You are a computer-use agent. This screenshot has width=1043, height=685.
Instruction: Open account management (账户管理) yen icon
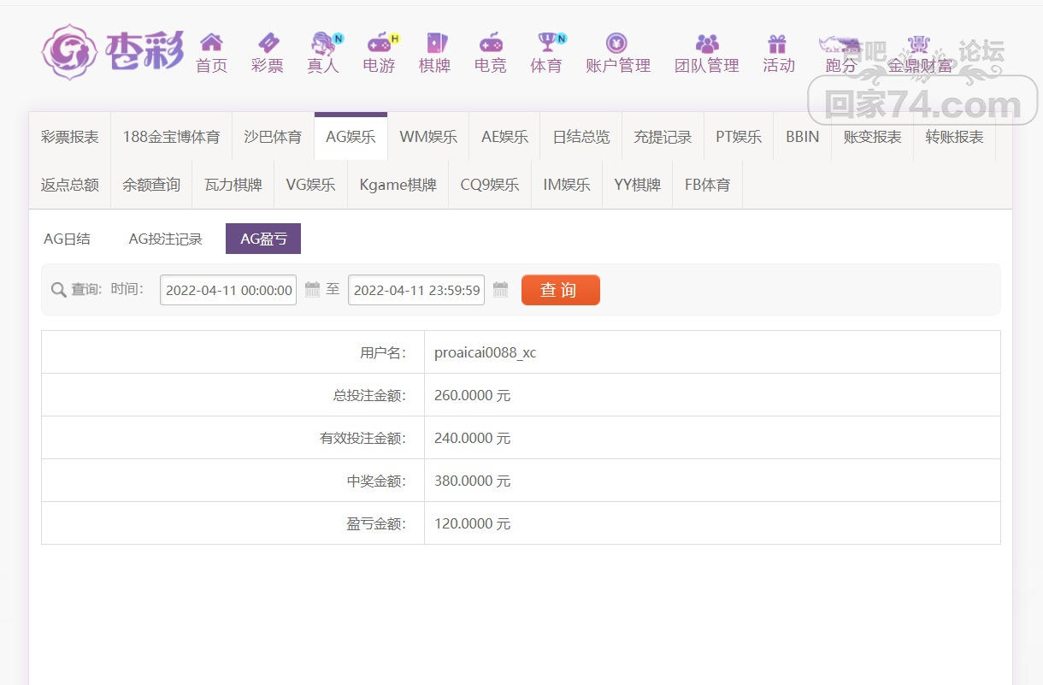pos(617,43)
